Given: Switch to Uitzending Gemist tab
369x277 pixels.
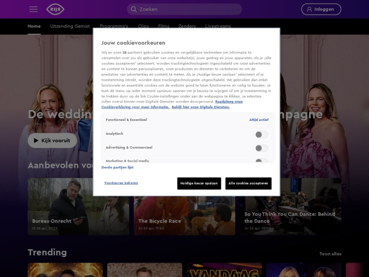Looking at the screenshot, I should 70,26.
